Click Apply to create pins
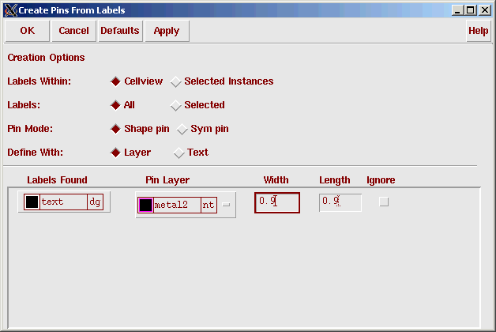The image size is (496, 332). click(x=166, y=31)
